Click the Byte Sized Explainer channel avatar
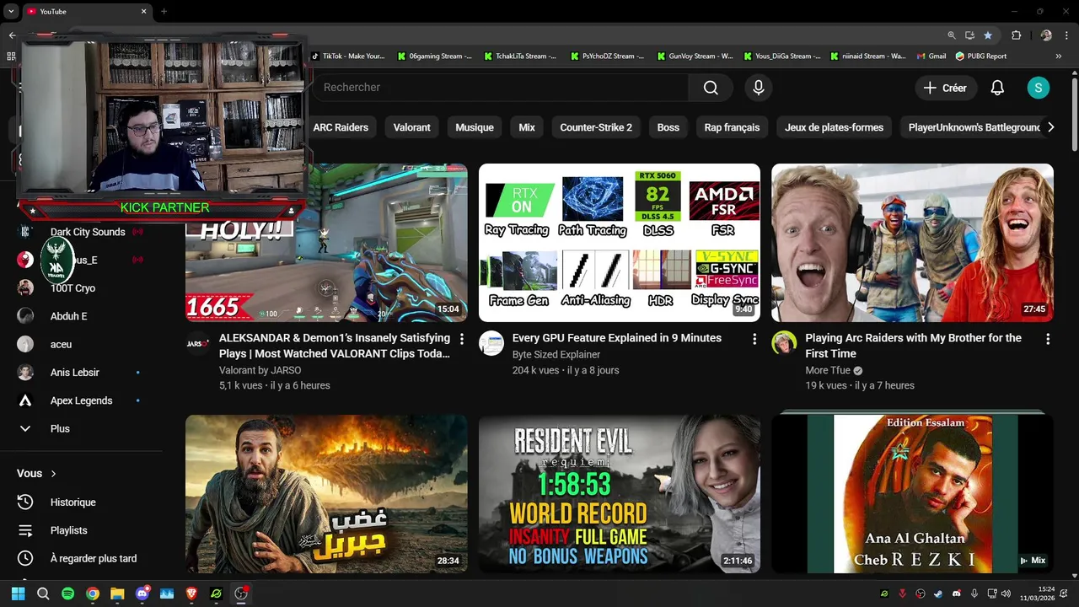Image resolution: width=1079 pixels, height=607 pixels. click(x=491, y=343)
